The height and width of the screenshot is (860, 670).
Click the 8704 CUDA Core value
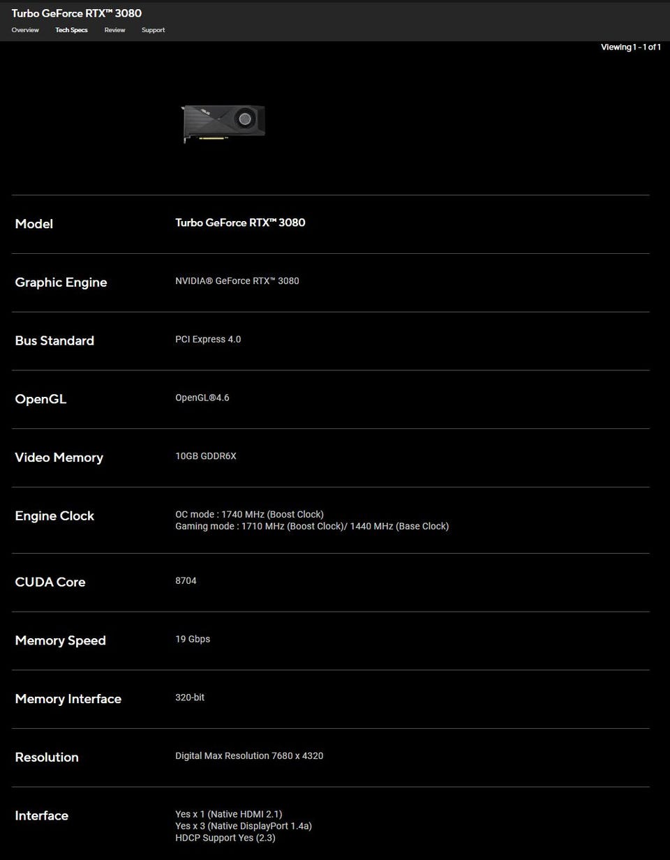pyautogui.click(x=186, y=580)
